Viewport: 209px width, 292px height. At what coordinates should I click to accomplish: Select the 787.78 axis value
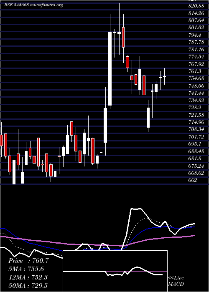196,42
